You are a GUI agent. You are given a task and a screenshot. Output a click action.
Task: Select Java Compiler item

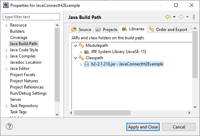(x=23, y=56)
